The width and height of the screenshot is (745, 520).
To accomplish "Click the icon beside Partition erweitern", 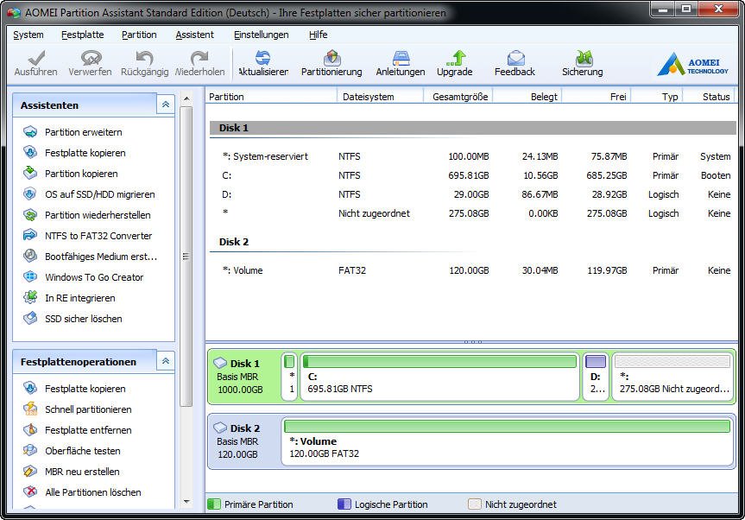I will 30,131.
